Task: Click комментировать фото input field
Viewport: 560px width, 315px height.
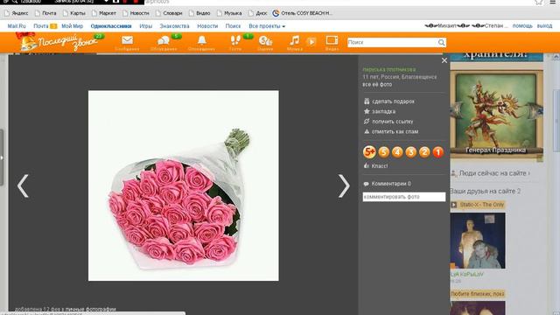Action: (404, 197)
